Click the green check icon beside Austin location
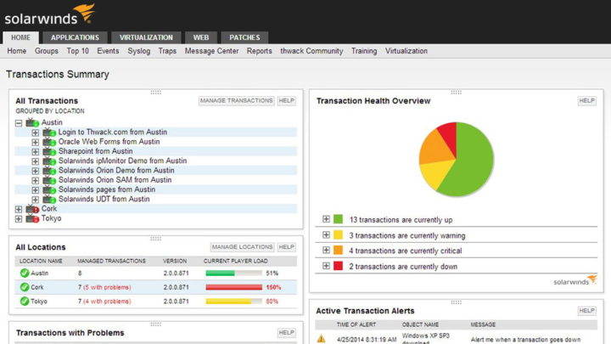 click(25, 273)
